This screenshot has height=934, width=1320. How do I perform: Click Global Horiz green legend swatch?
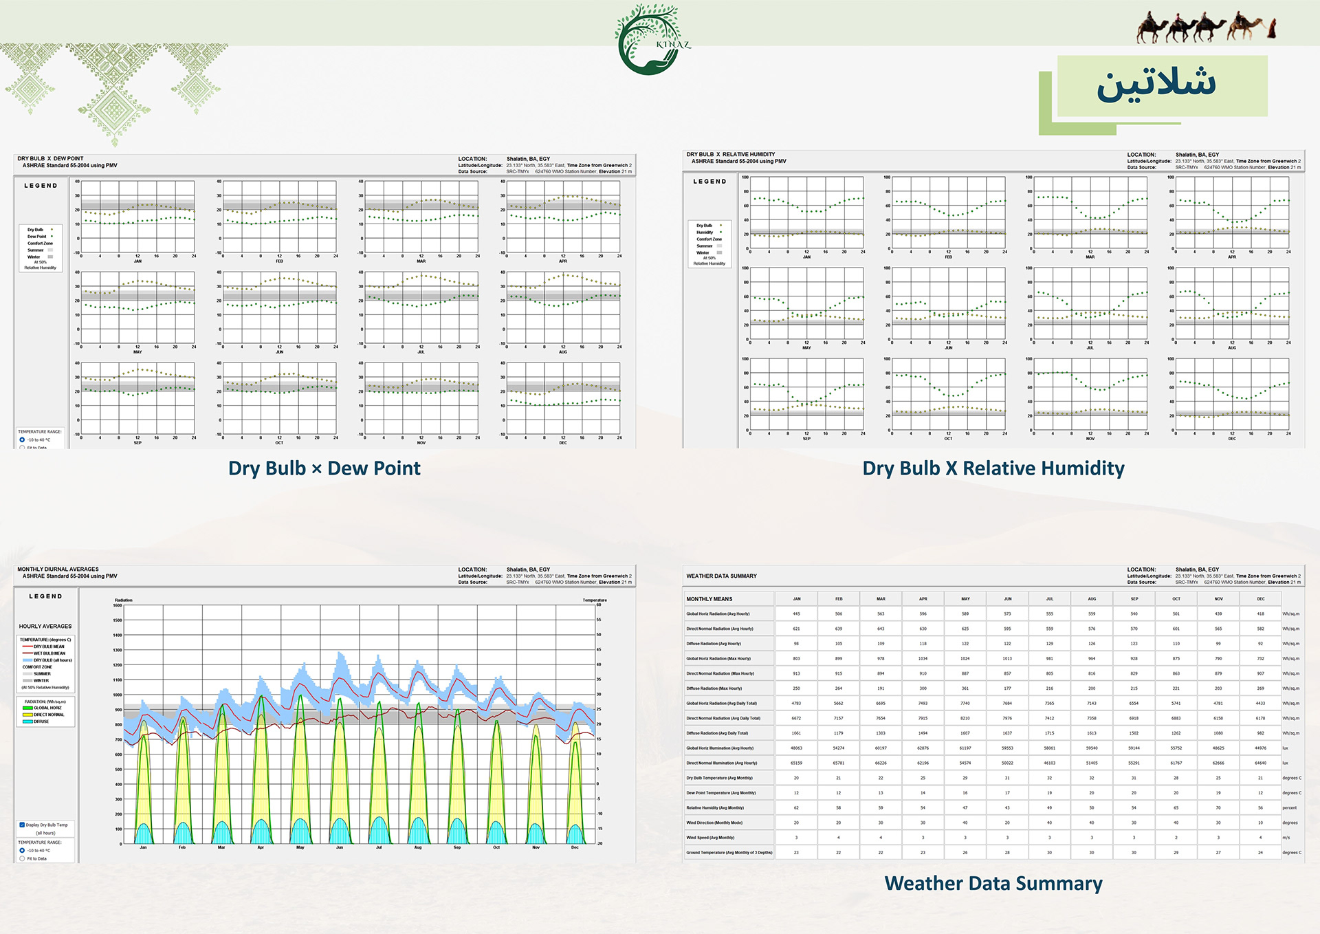(x=27, y=708)
